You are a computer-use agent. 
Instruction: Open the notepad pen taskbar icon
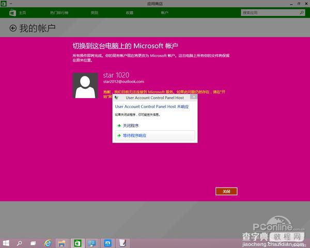click(122, 243)
